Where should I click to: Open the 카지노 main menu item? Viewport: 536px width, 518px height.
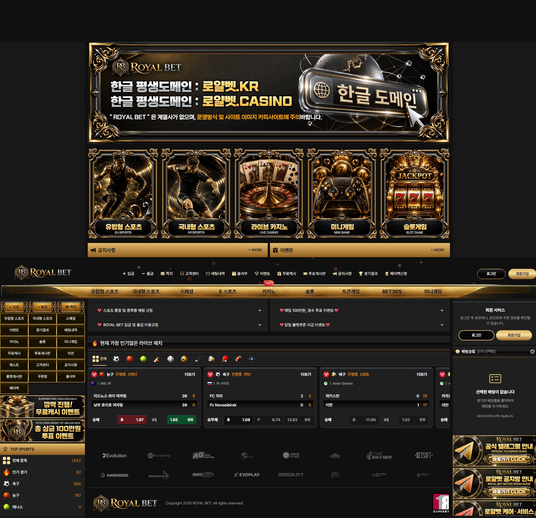tap(269, 291)
